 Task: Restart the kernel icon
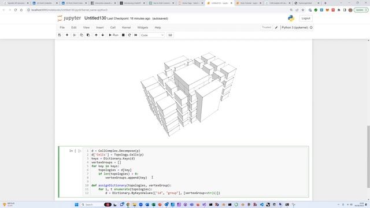(129, 35)
